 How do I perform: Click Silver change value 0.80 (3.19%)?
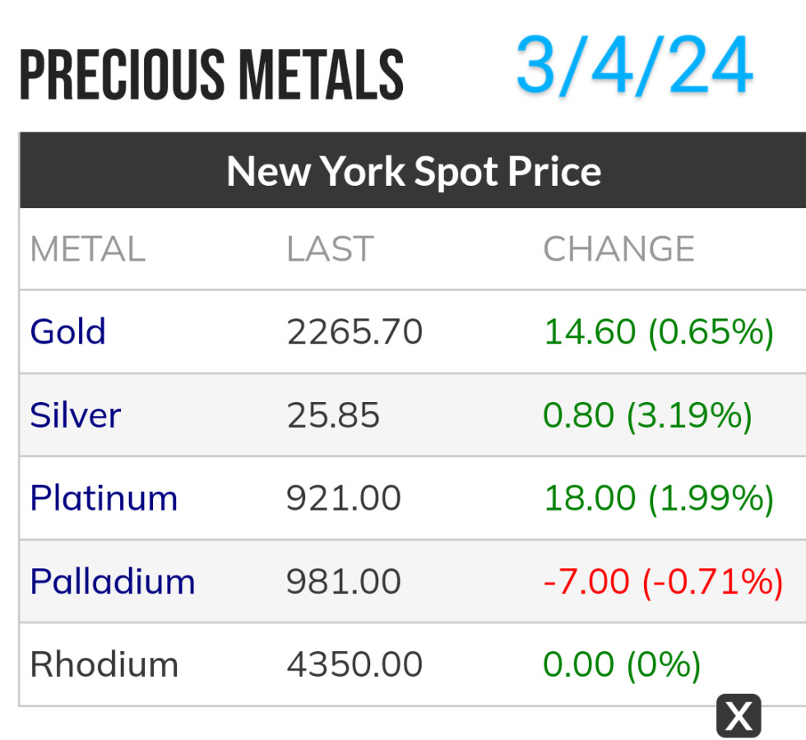pyautogui.click(x=647, y=415)
